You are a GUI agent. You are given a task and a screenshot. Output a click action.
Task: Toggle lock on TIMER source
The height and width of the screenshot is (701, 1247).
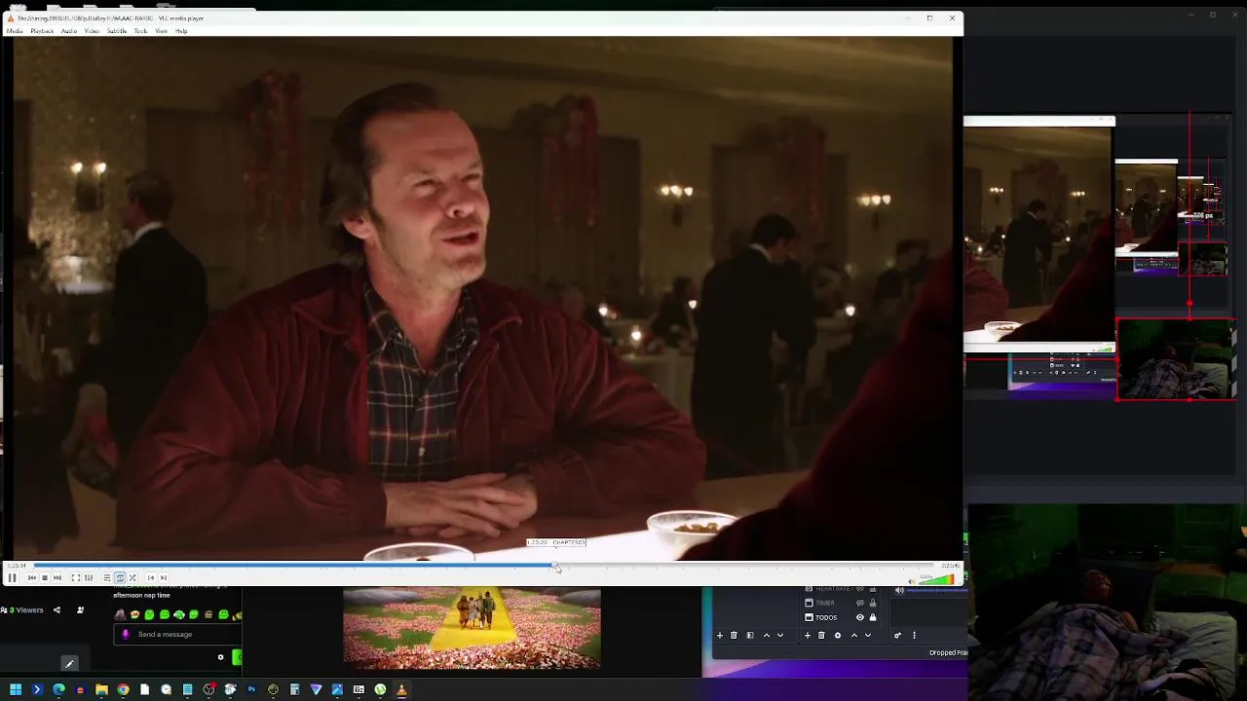(873, 603)
